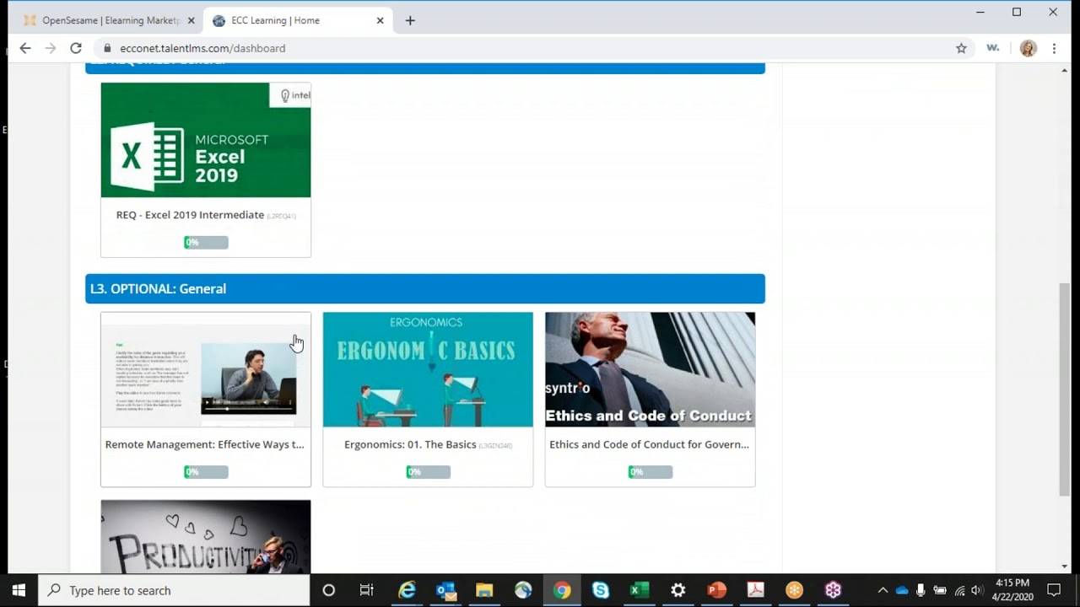Image resolution: width=1080 pixels, height=607 pixels.
Task: Open REQ - Excel 2019 Intermediate course title
Action: pos(190,215)
